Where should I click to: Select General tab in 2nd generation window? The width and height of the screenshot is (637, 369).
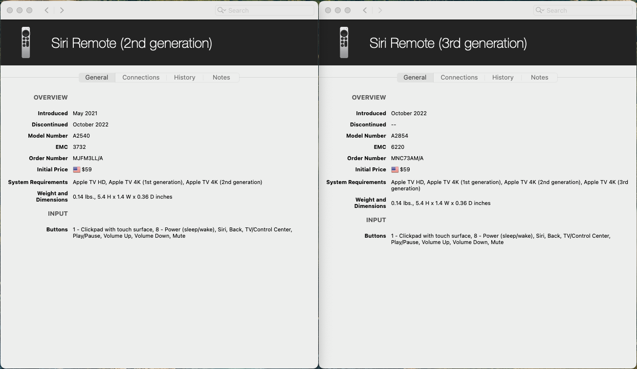tap(97, 77)
